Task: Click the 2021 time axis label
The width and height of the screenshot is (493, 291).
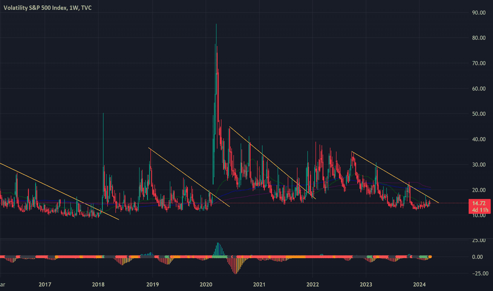Action: pos(259,285)
